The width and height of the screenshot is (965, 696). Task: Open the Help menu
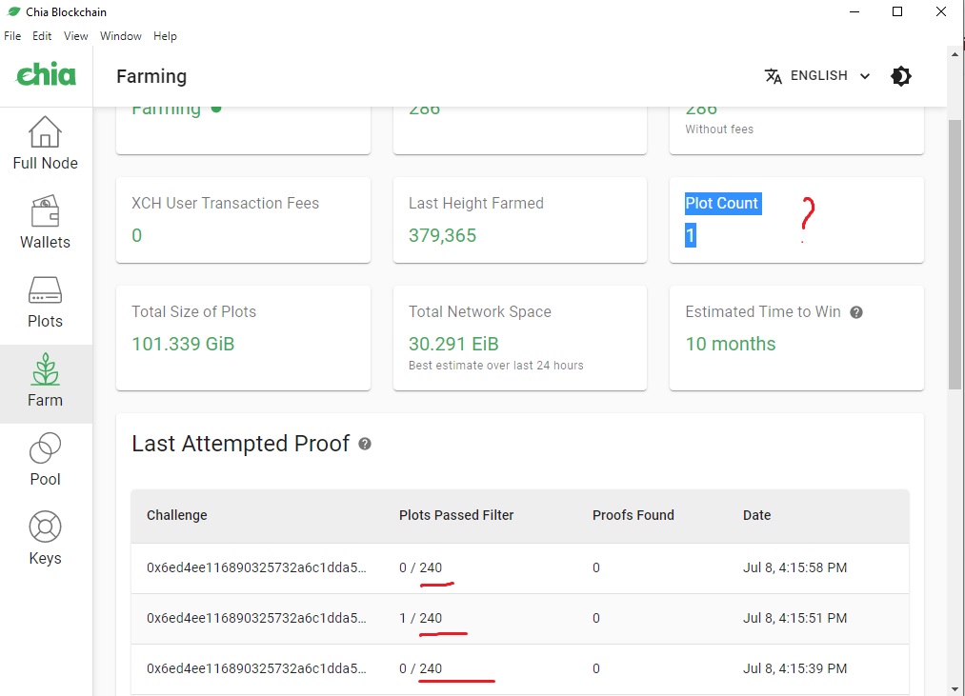point(165,35)
